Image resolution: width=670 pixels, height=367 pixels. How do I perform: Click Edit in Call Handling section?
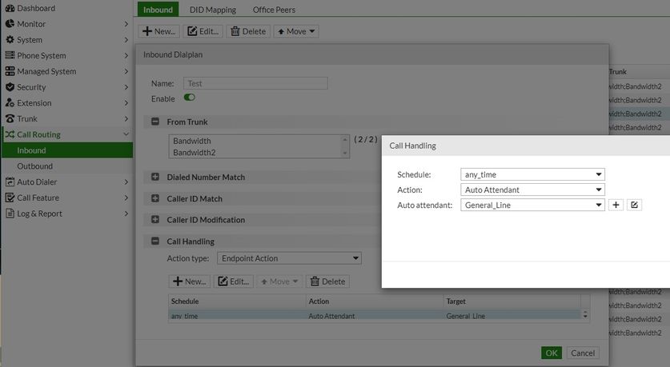[233, 281]
